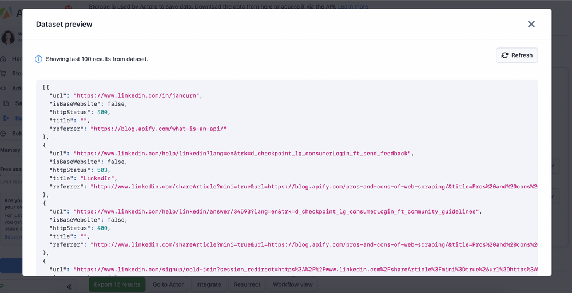
Task: Click the Refresh button
Action: pyautogui.click(x=517, y=55)
